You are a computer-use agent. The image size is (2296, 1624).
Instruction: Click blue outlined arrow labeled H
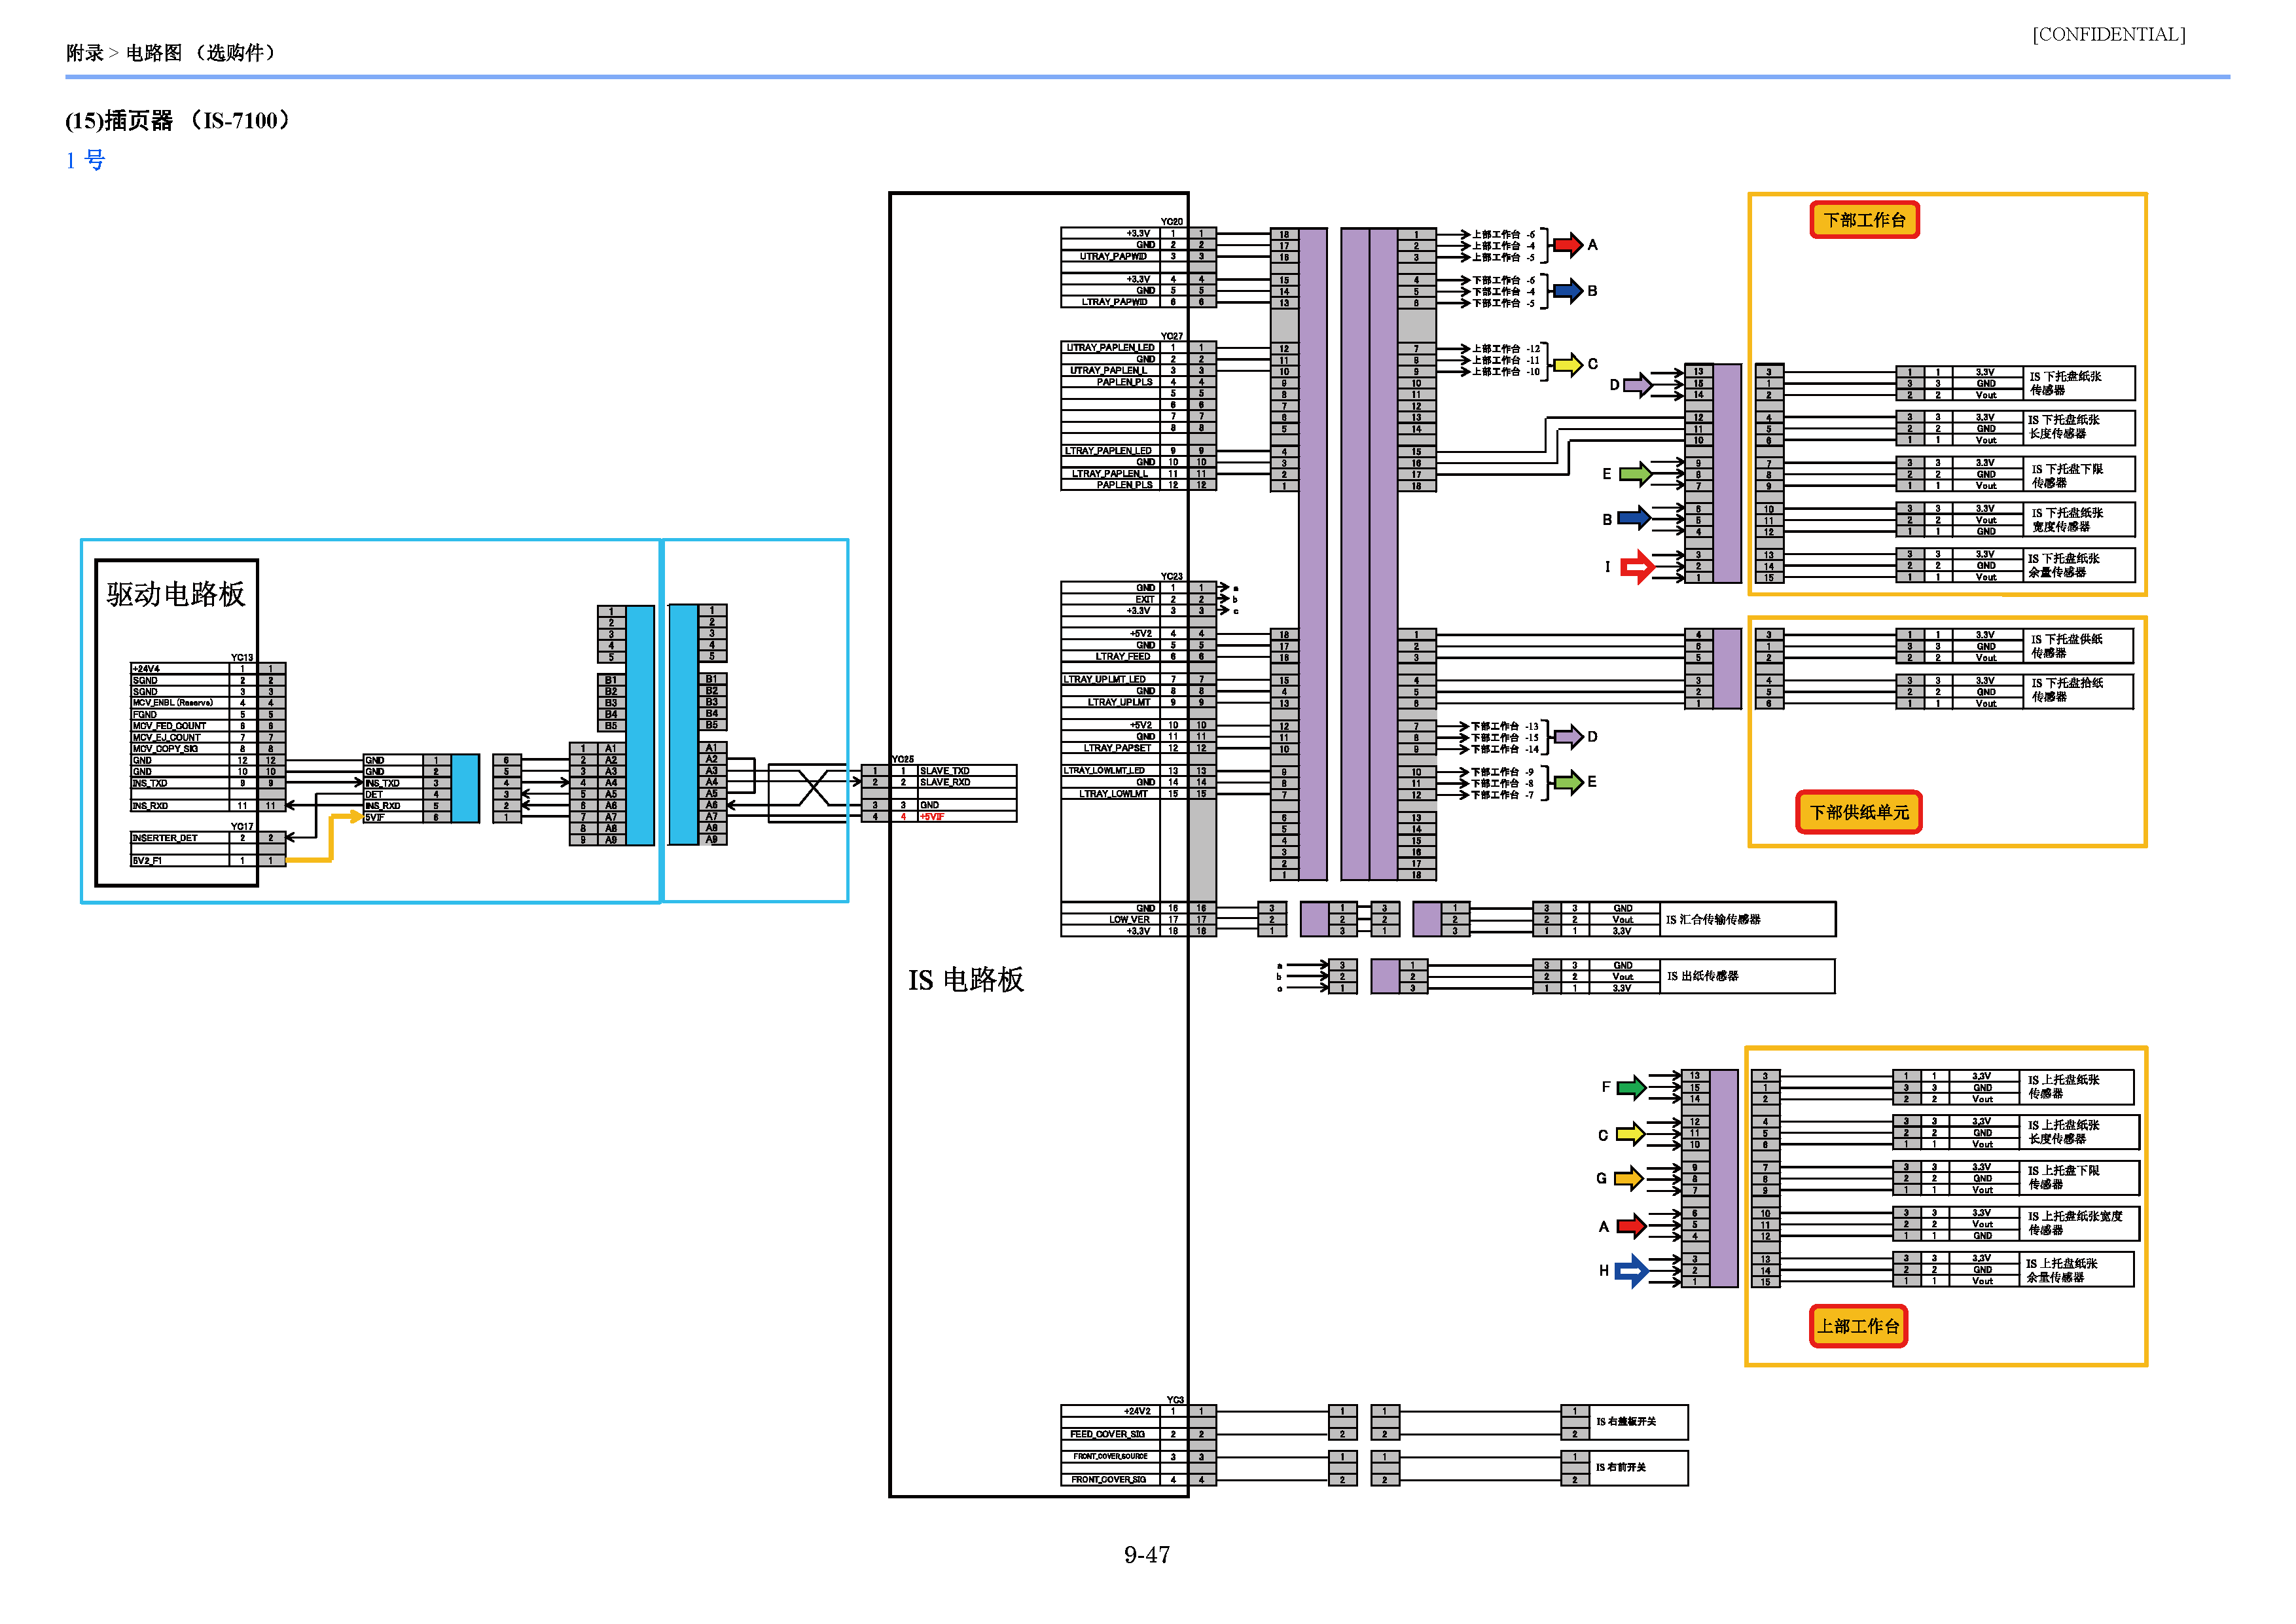(x=1632, y=1271)
